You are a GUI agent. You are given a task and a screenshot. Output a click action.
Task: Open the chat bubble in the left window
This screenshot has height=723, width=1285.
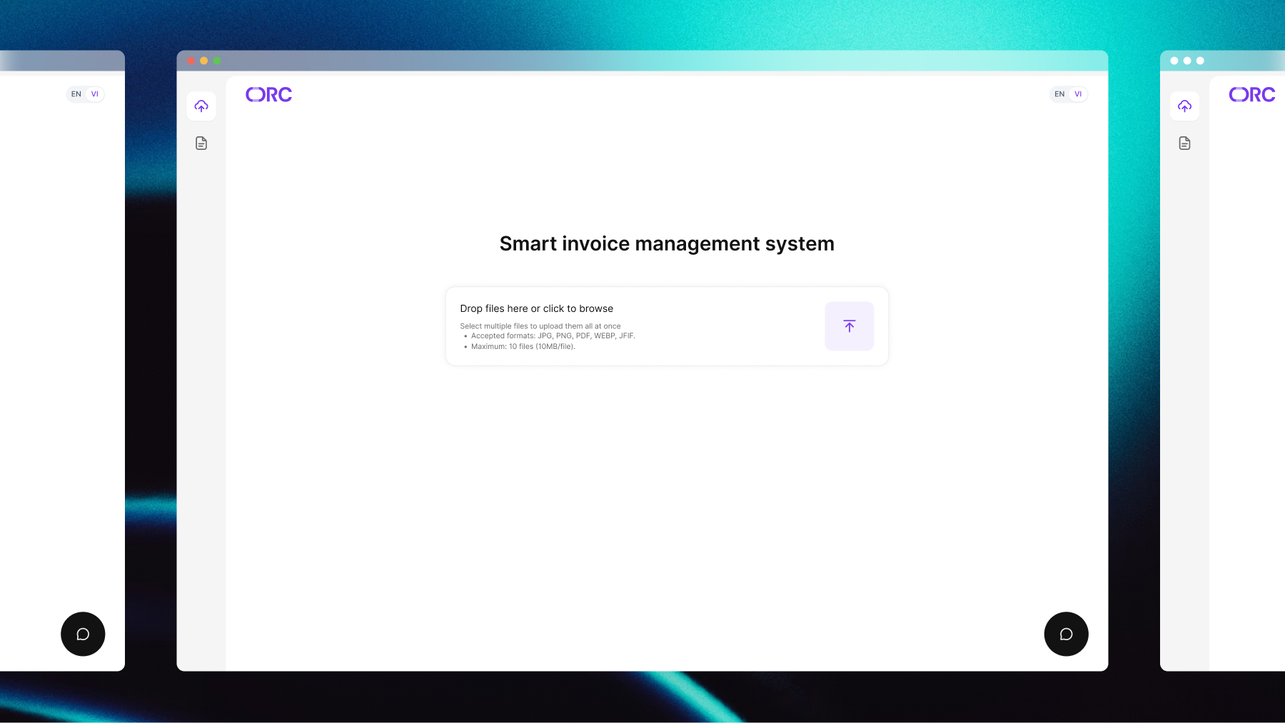click(83, 634)
